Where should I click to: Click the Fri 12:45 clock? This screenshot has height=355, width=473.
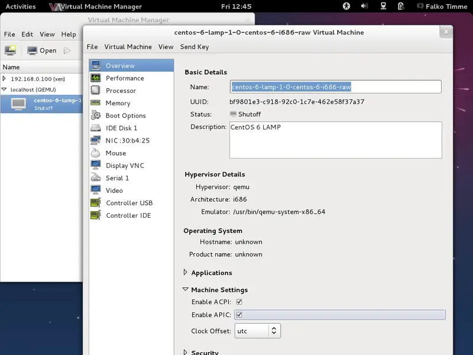pos(236,7)
